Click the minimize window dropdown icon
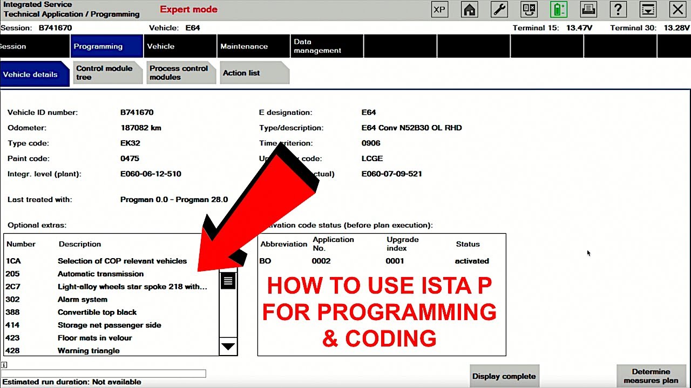Viewport: 691px width, 388px height. pyautogui.click(x=648, y=9)
